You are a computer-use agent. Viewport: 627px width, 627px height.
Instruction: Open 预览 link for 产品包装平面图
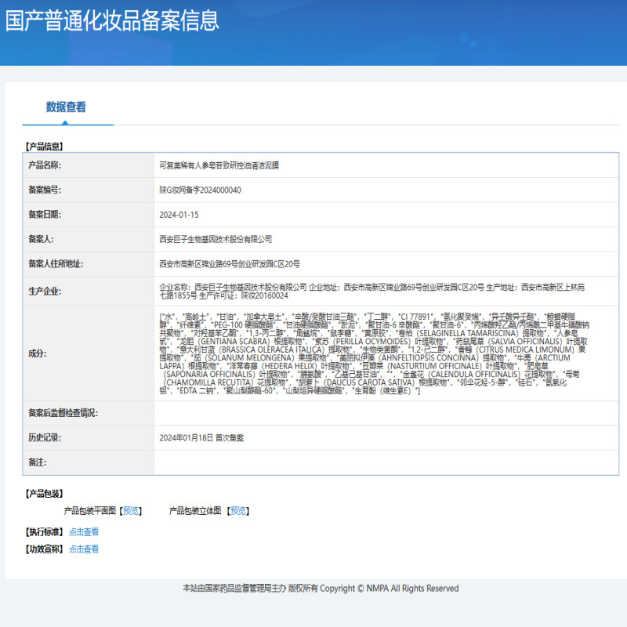131,510
